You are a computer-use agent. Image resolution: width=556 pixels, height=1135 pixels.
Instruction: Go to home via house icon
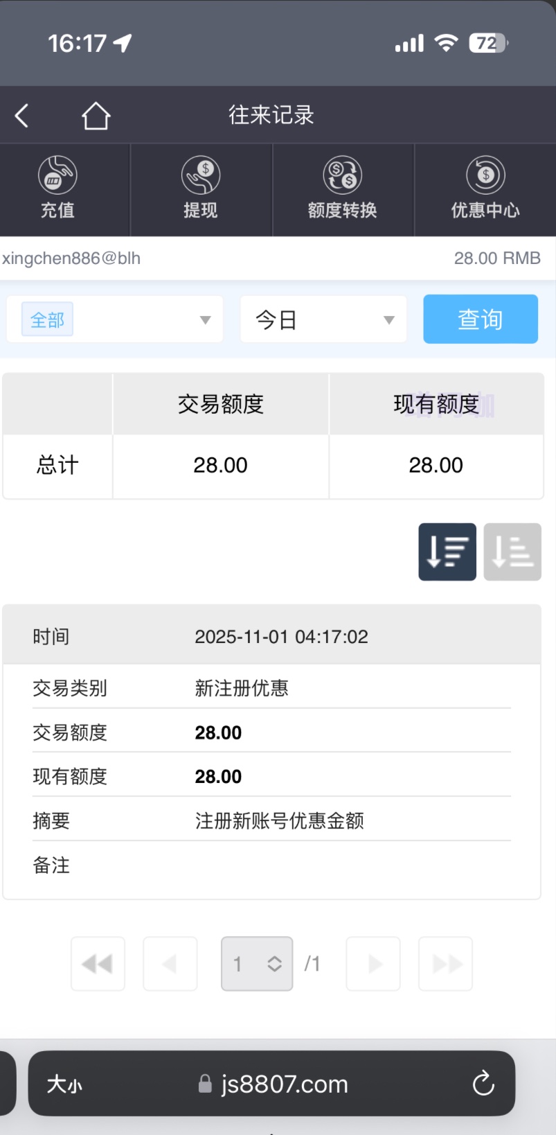tap(96, 116)
